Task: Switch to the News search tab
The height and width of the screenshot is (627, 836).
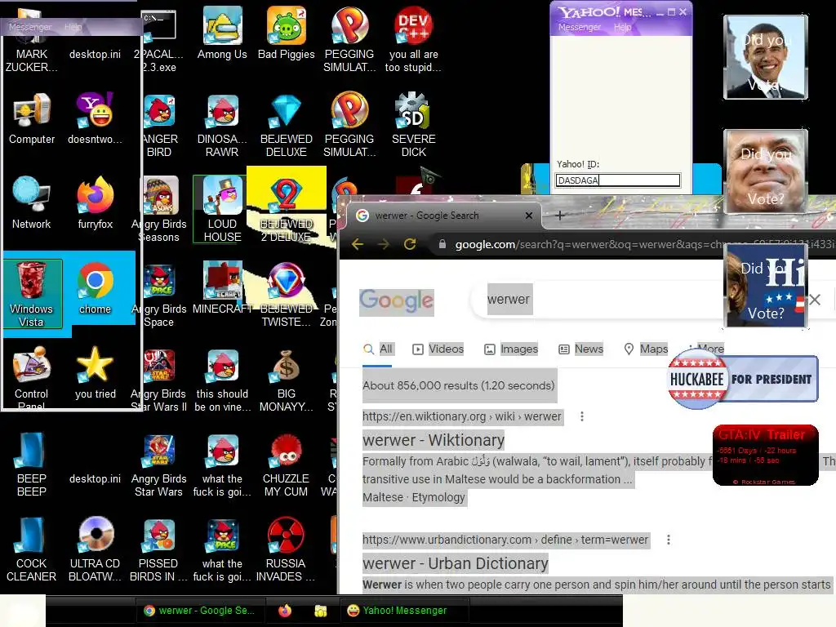Action: tap(581, 349)
